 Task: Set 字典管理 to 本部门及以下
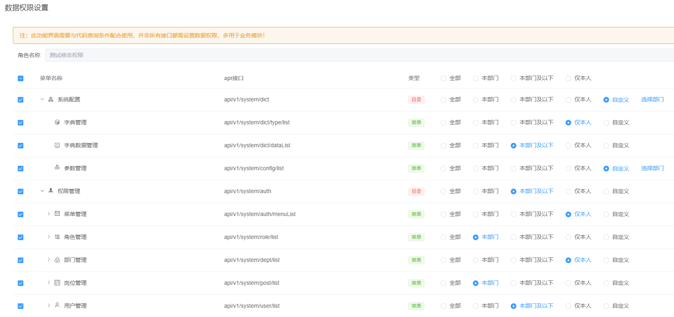[514, 123]
